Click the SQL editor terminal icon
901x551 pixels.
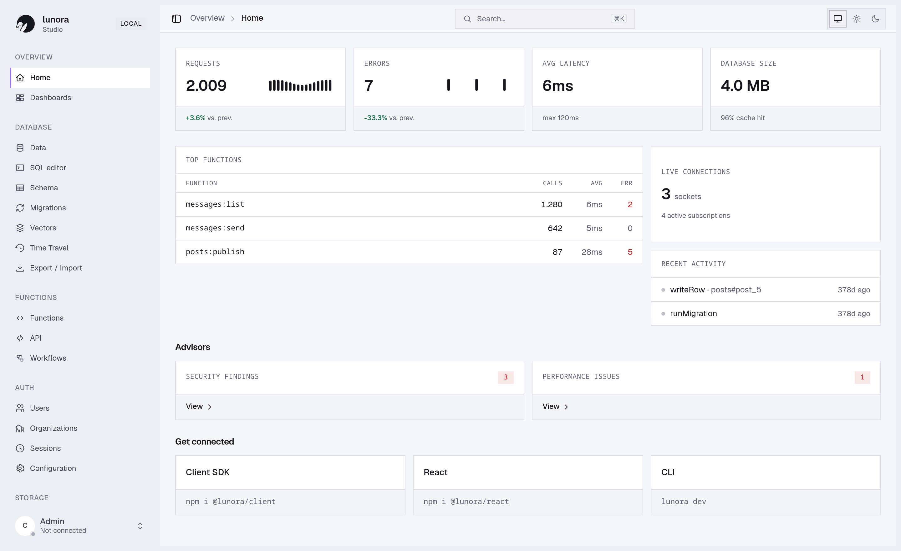coord(20,167)
